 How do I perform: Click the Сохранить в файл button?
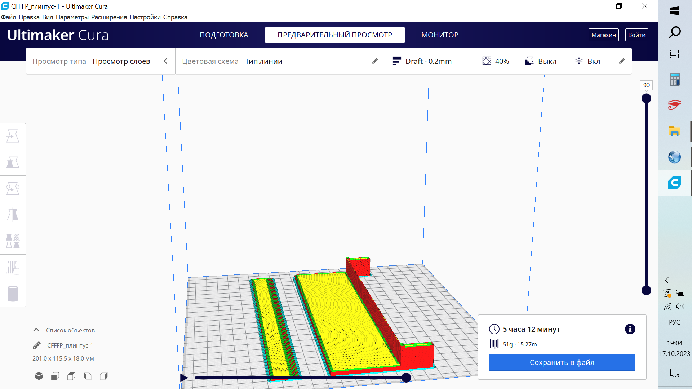[562, 362]
